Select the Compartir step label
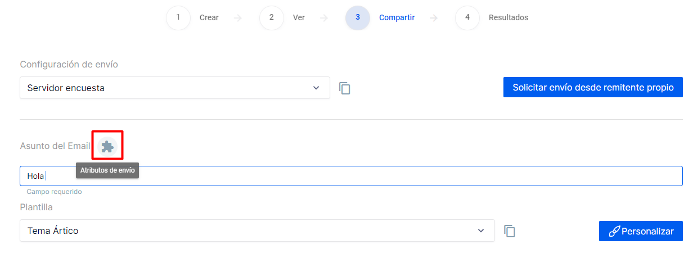 [397, 17]
